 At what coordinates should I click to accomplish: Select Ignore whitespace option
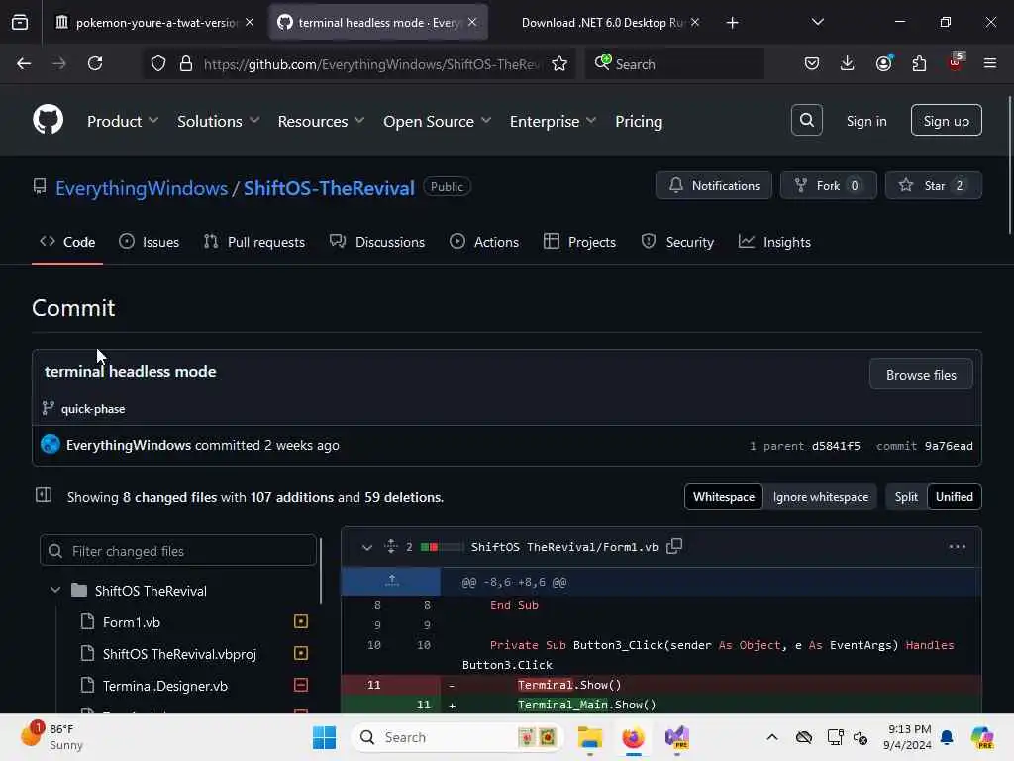pos(821,497)
